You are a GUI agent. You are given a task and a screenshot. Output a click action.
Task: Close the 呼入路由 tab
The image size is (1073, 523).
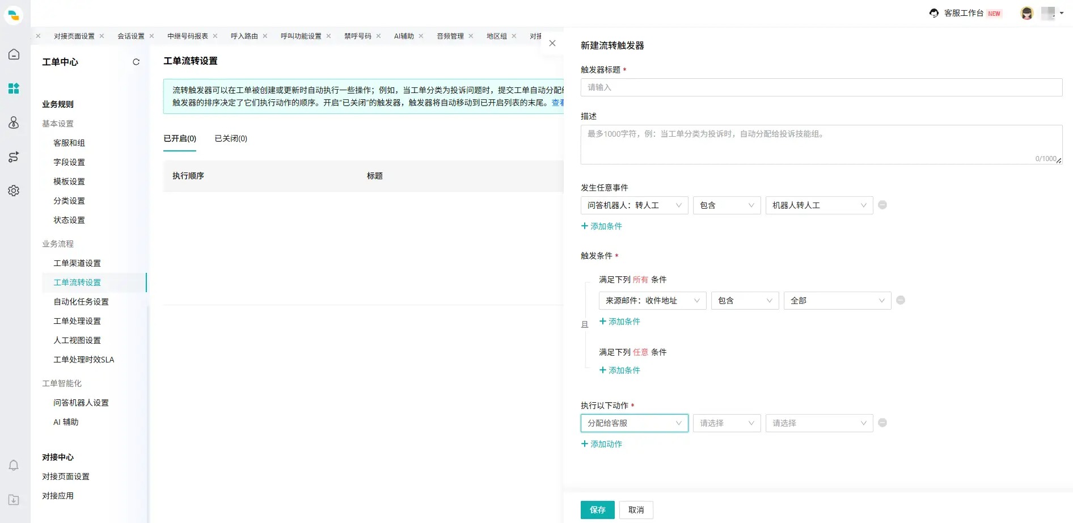(x=265, y=36)
